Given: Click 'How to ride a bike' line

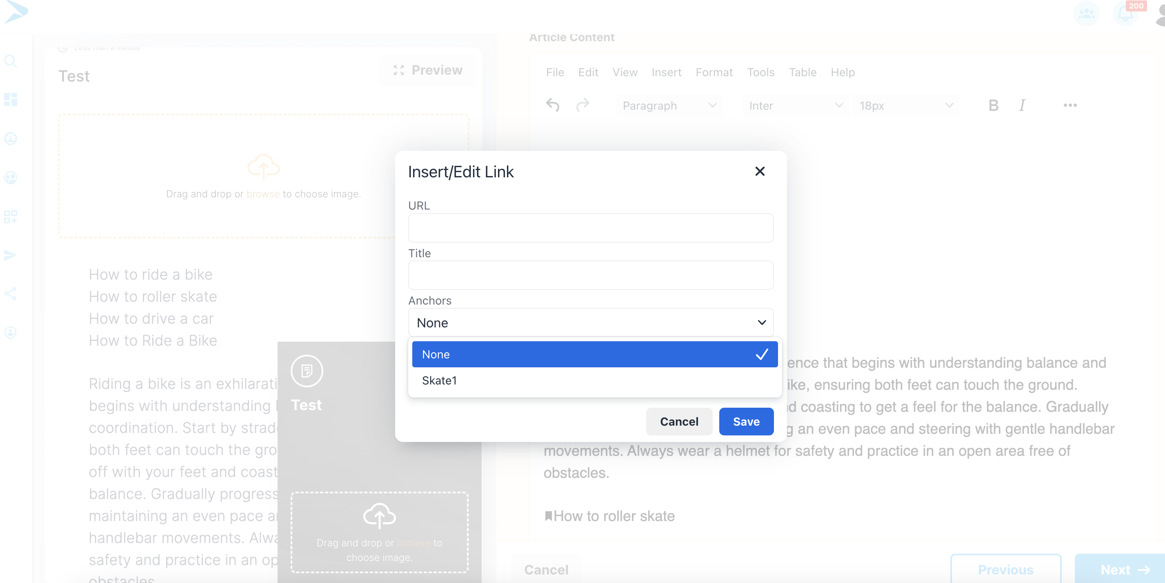Looking at the screenshot, I should (x=151, y=274).
